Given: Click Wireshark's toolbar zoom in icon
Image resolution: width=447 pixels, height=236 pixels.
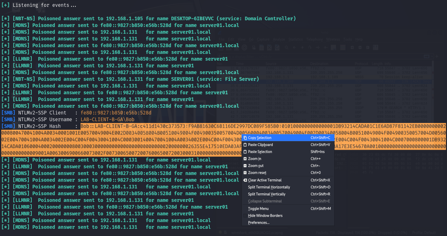Looking at the screenshot, I should pos(352,47).
